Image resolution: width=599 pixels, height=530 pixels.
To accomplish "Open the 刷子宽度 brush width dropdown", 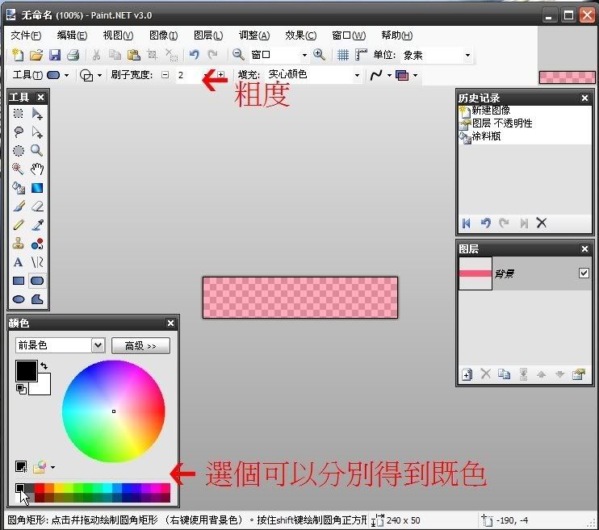I will (207, 75).
